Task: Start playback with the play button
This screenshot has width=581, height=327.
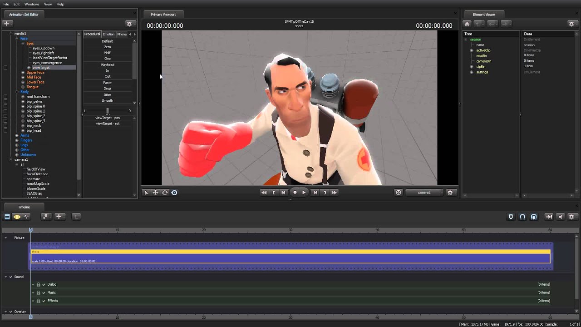Action: tap(304, 193)
